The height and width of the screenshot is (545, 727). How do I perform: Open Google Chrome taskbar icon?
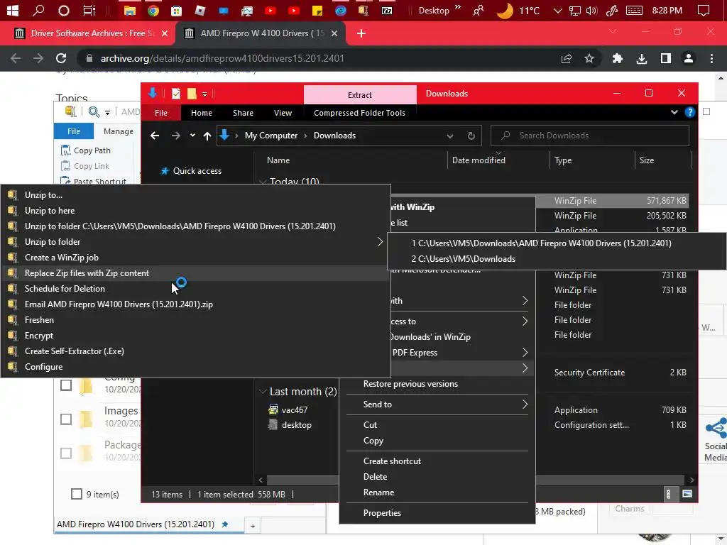(x=153, y=10)
